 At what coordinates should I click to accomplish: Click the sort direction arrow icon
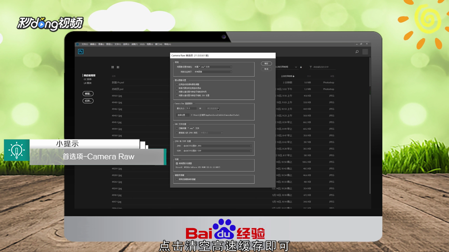[301, 67]
